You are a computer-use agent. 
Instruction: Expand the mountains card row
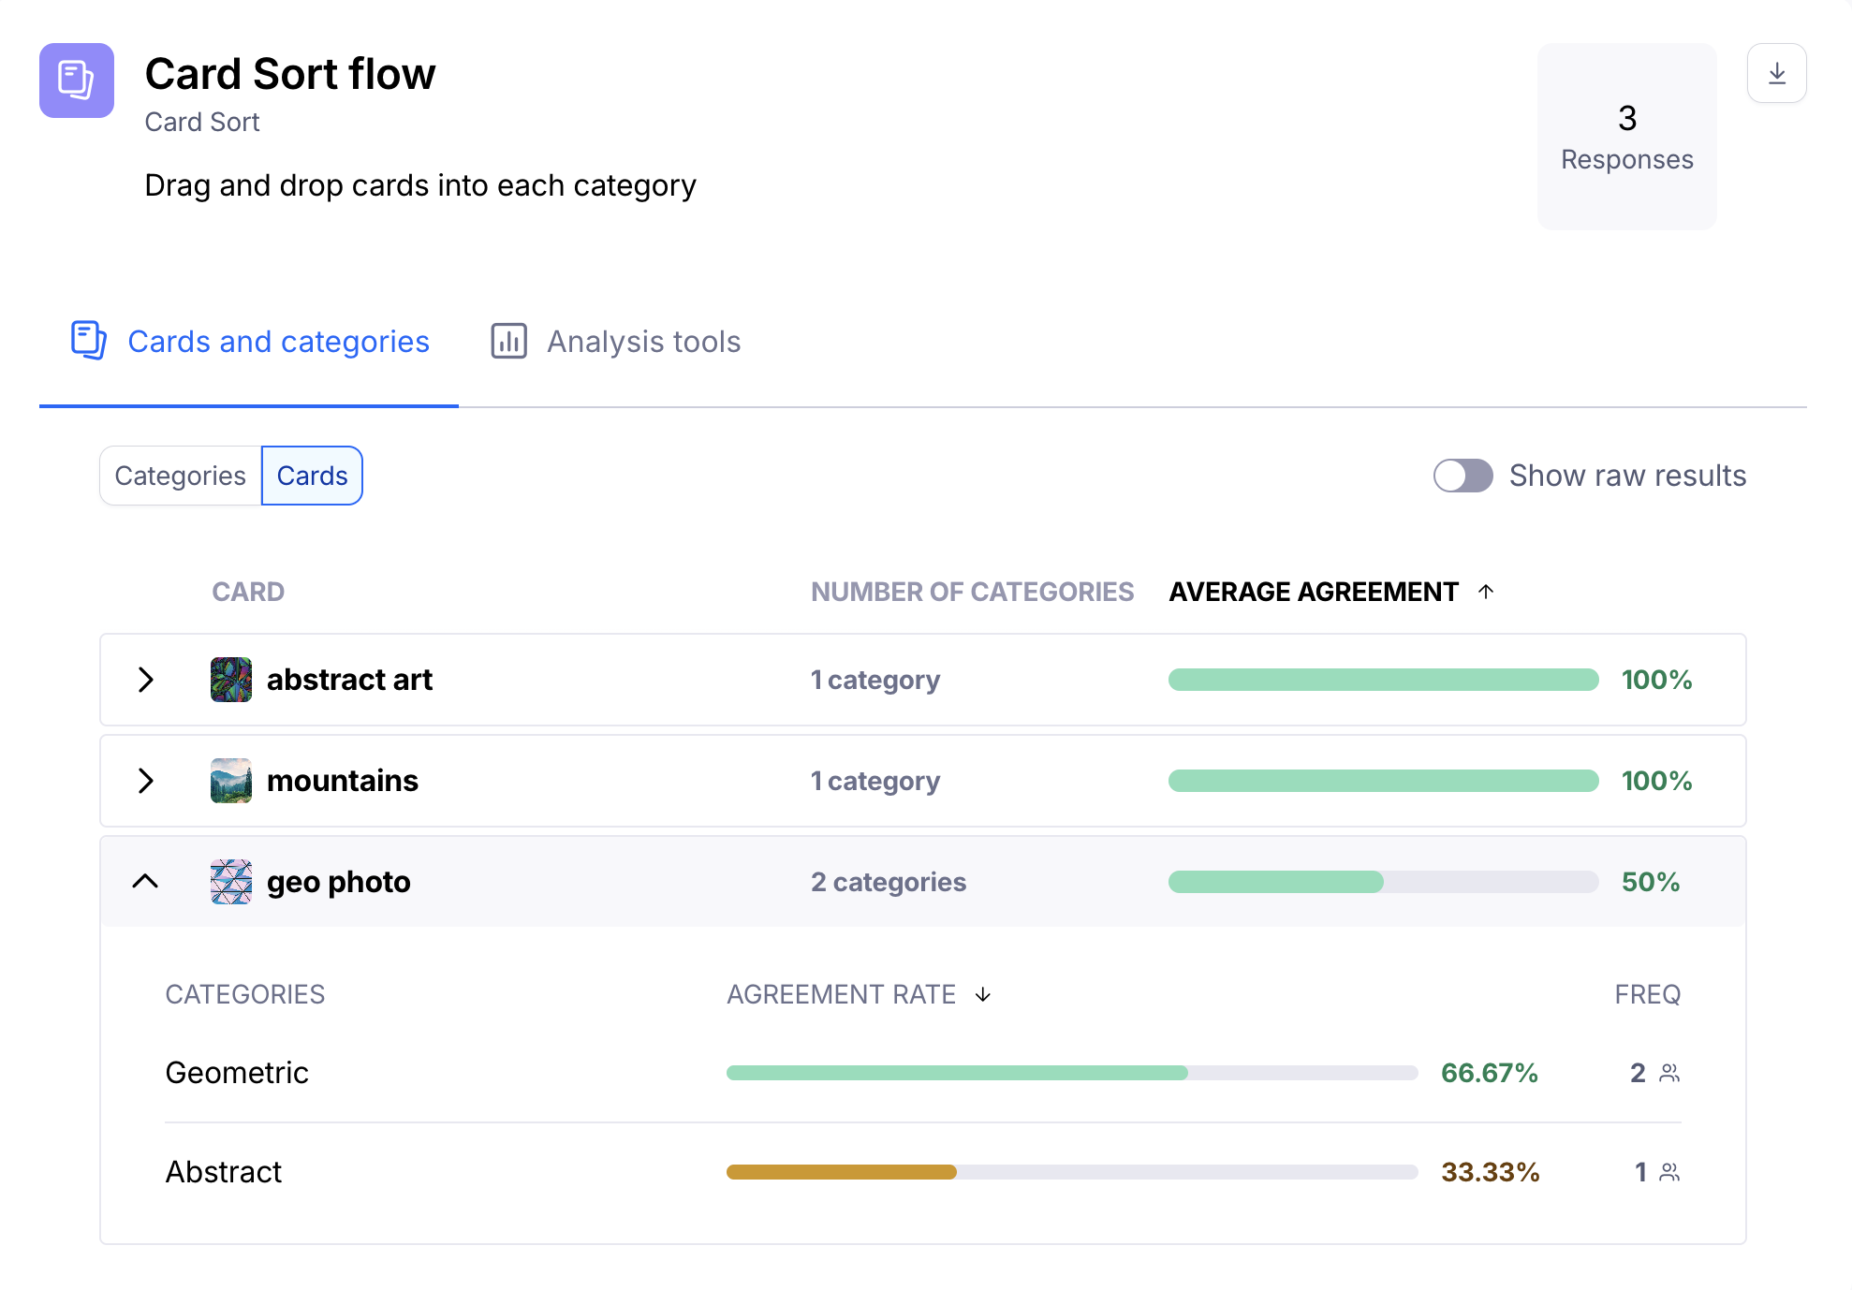coord(146,781)
